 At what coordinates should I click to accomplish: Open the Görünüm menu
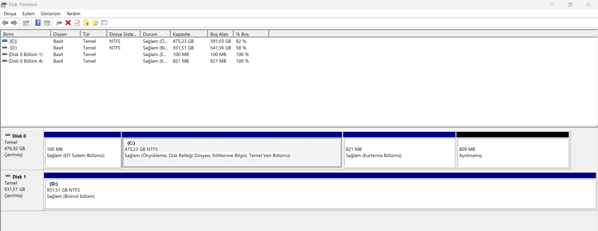click(x=50, y=14)
